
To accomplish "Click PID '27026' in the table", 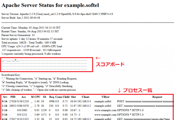I will point(13,101).
